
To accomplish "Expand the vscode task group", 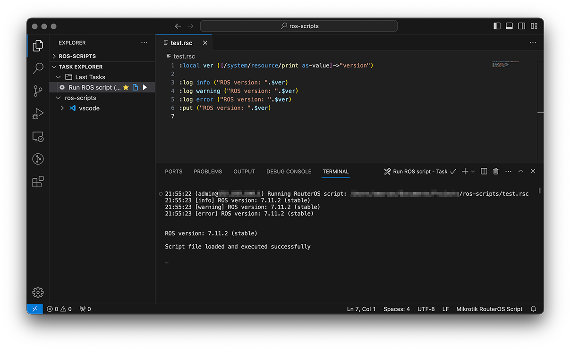I will [62, 108].
